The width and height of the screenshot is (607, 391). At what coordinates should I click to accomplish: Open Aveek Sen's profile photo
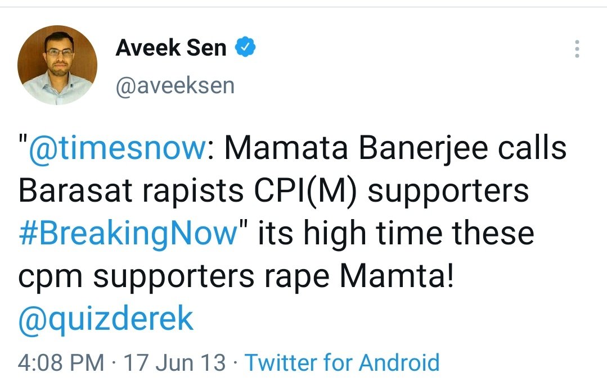coord(57,65)
